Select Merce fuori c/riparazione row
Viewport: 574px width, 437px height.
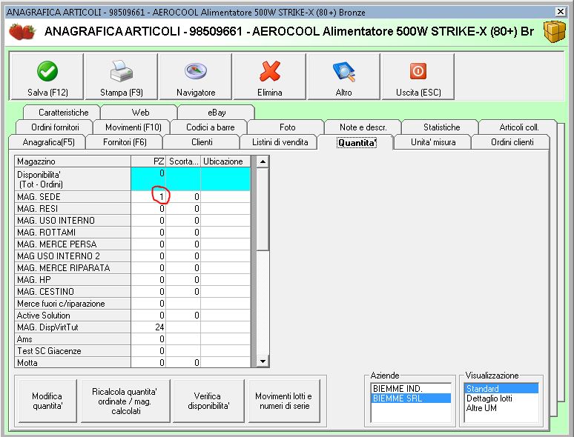[133, 304]
